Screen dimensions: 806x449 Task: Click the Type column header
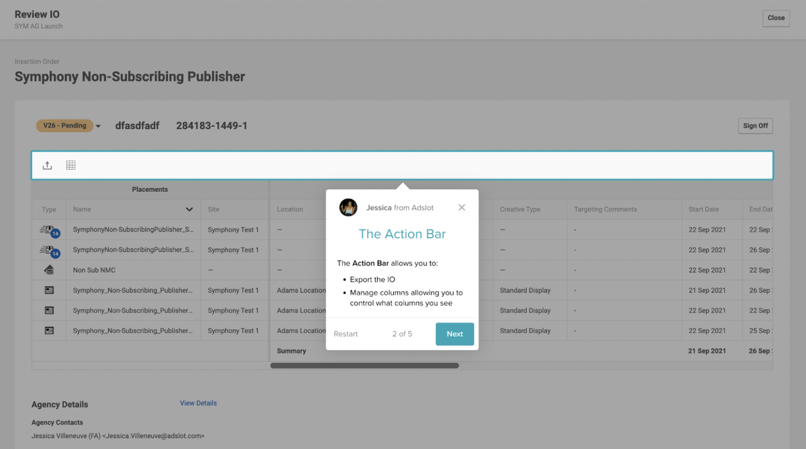tap(49, 209)
